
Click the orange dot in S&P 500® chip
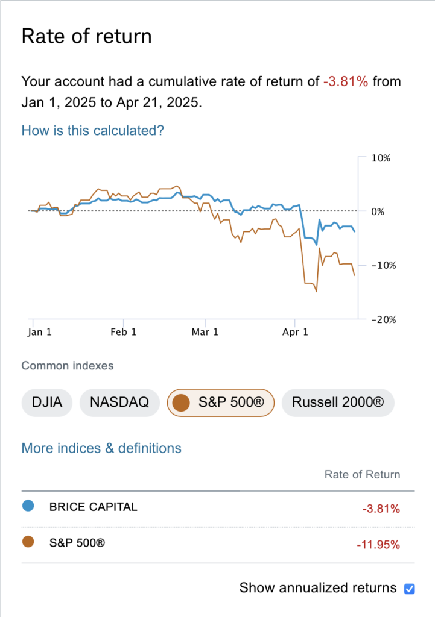pos(181,402)
